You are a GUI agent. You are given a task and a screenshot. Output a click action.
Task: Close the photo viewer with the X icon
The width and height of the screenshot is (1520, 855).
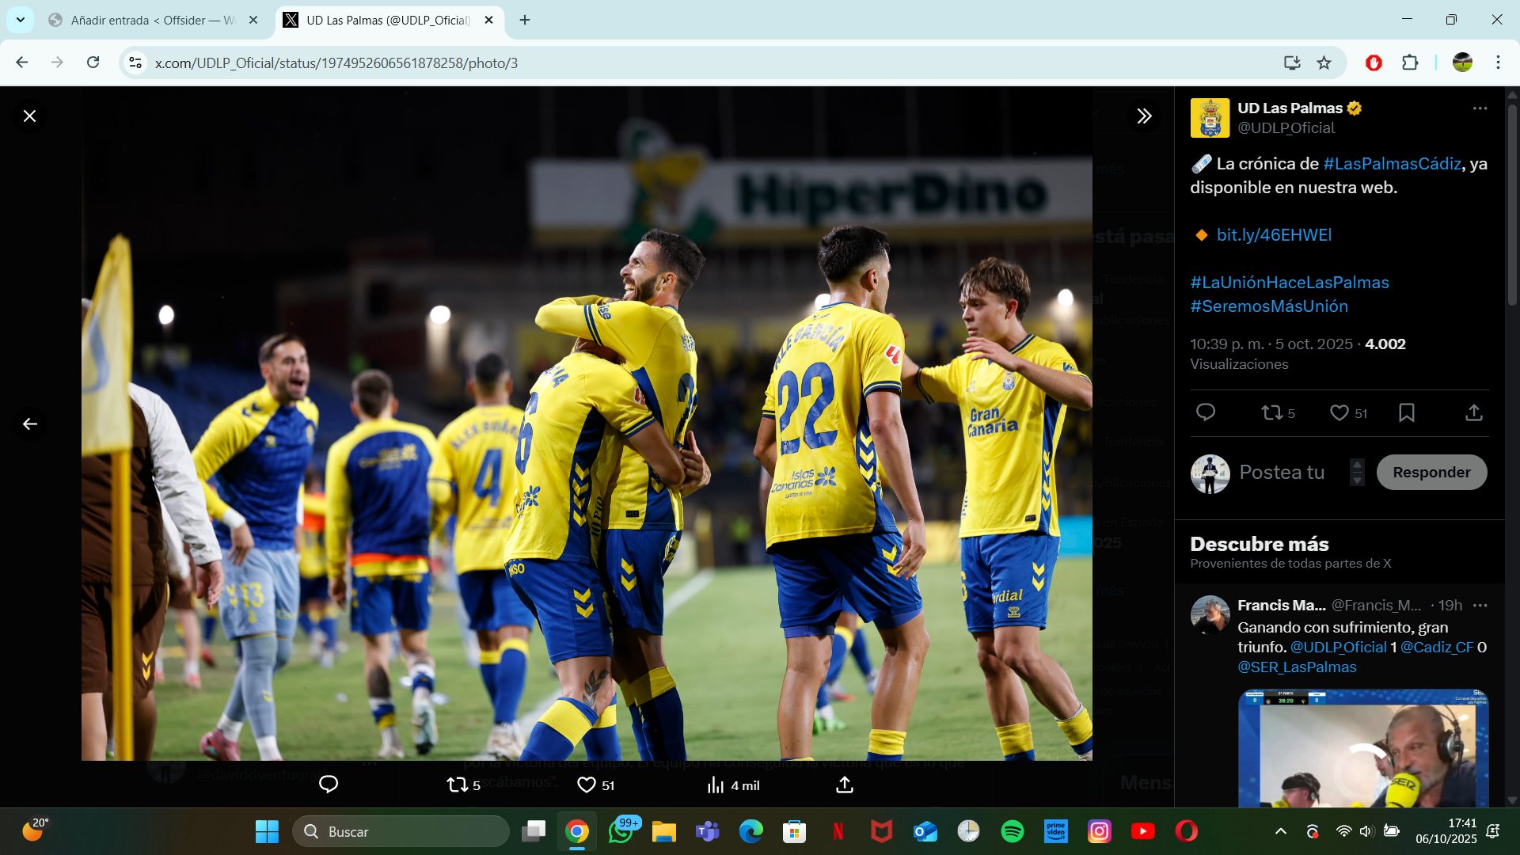tap(29, 116)
